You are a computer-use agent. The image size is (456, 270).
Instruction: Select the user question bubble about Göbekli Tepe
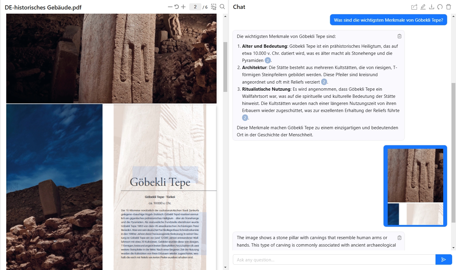tap(388, 20)
